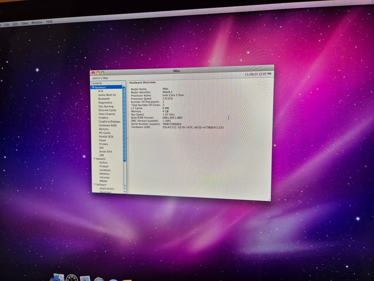This screenshot has height=281, width=374.
Task: Select Modems under Network
Action: click(x=104, y=174)
